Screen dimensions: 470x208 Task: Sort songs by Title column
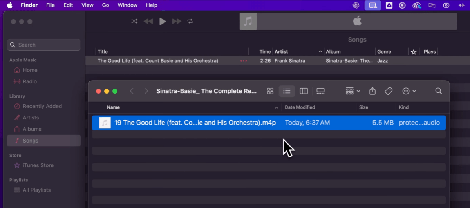[103, 52]
